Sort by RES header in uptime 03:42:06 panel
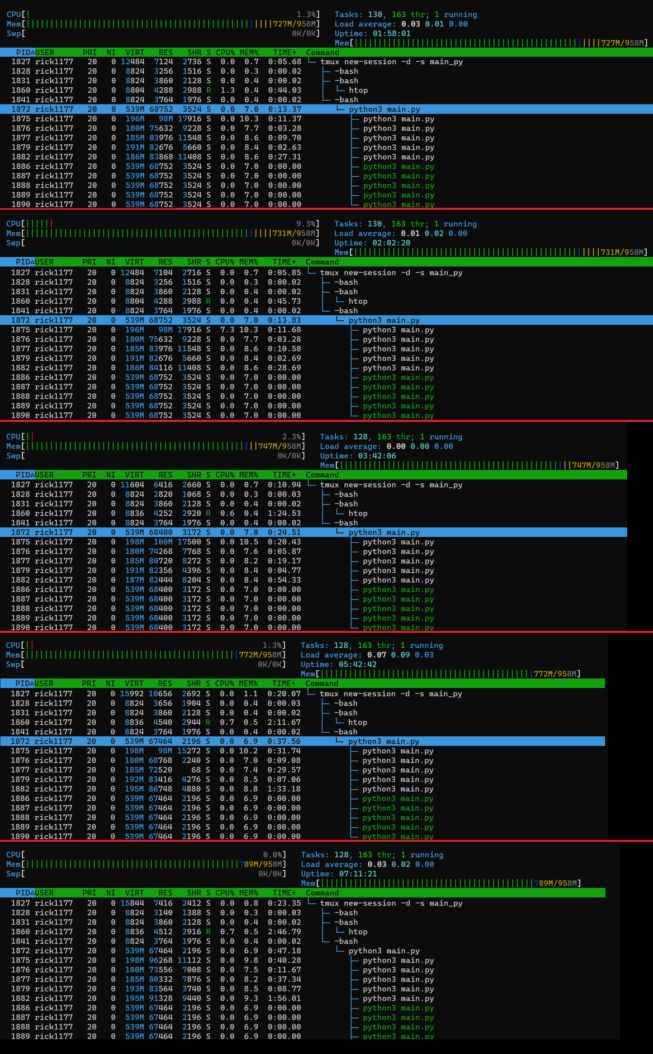Viewport: 653px width, 1054px height. 165,475
